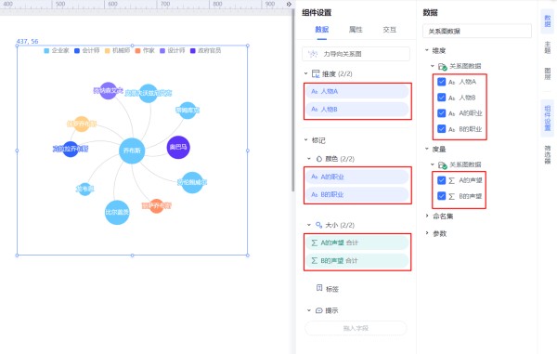Image resolution: width=557 pixels, height=354 pixels.
Task: Expand the 命名集 section
Action: pos(427,216)
